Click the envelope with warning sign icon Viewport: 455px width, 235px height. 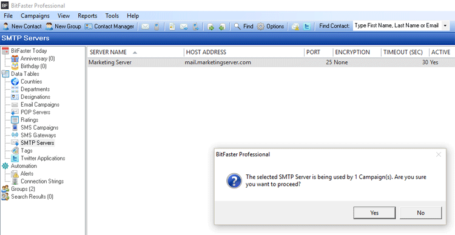tap(295, 27)
